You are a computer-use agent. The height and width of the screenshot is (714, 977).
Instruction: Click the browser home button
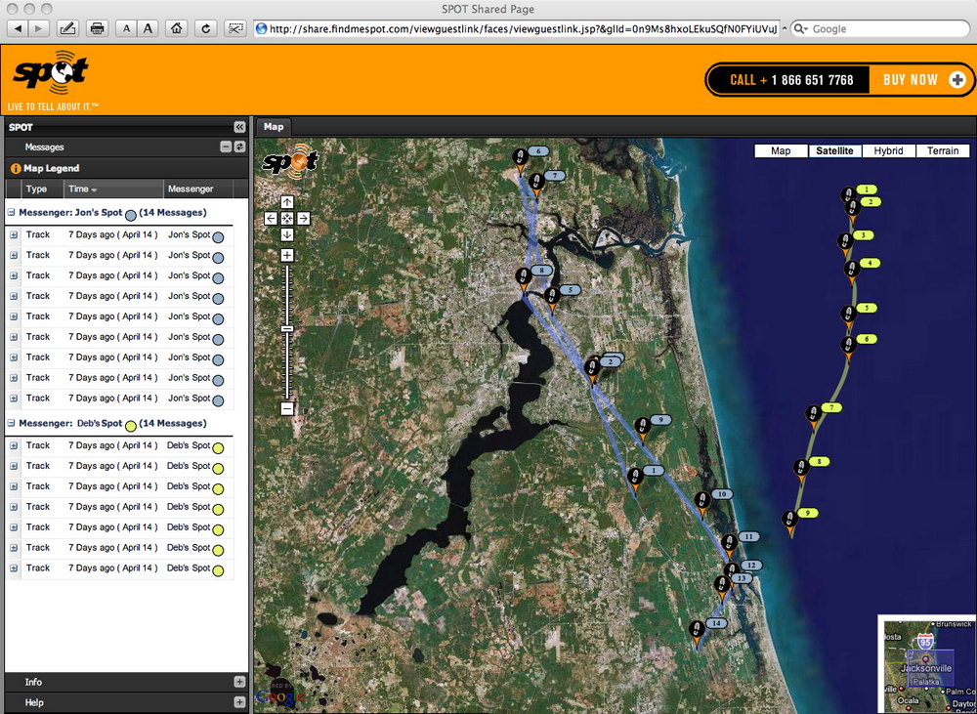coord(177,28)
